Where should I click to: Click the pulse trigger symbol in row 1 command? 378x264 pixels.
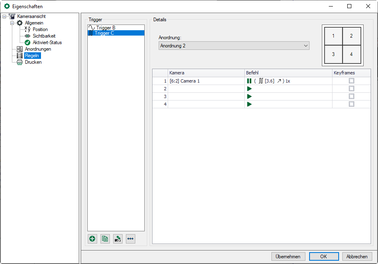(261, 81)
